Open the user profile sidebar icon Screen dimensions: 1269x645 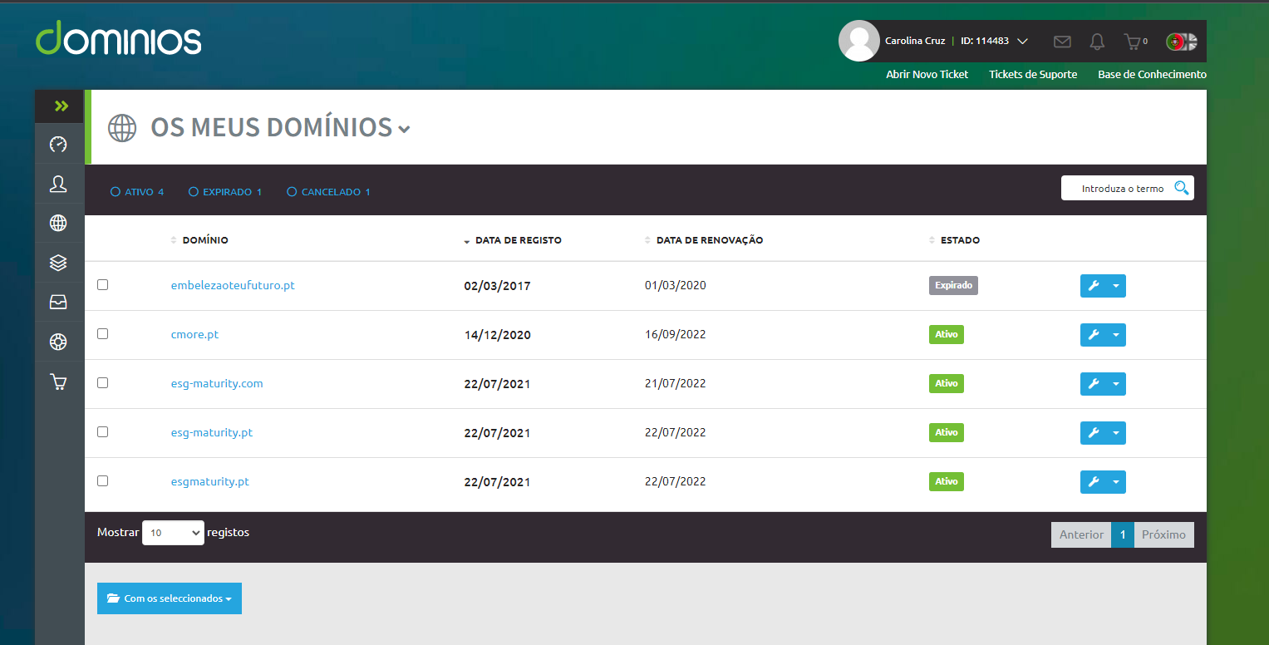pyautogui.click(x=58, y=184)
